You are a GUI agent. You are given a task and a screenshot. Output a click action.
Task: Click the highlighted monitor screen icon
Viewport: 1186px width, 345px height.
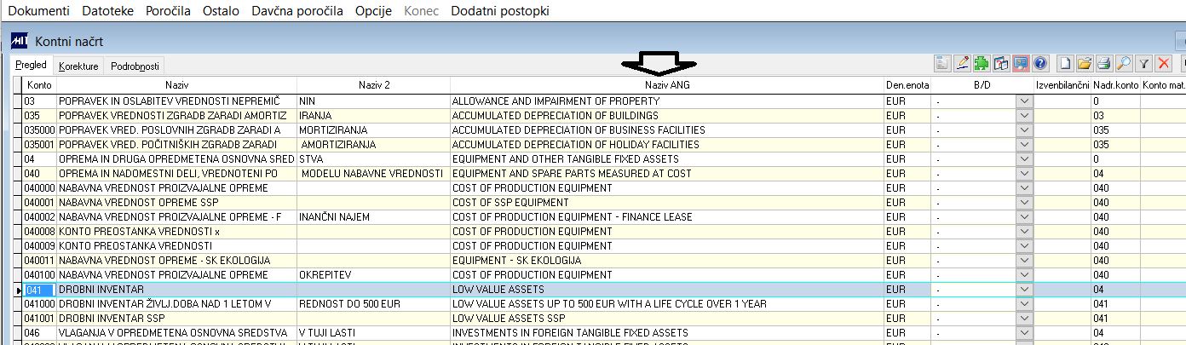[1021, 63]
